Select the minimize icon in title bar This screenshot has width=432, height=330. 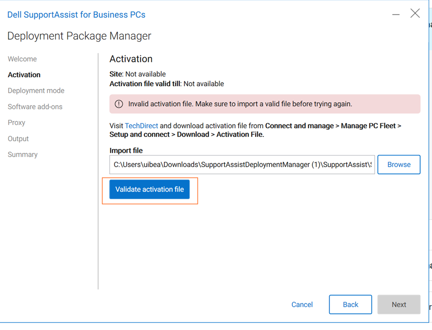coord(396,14)
